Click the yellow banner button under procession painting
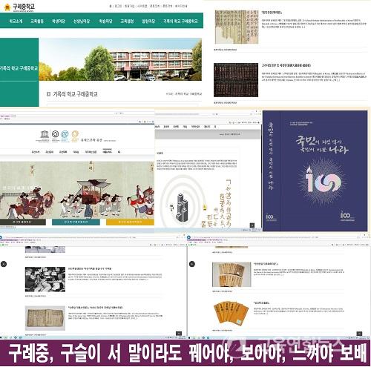Viewport: 371px width, 367px height. [130, 222]
